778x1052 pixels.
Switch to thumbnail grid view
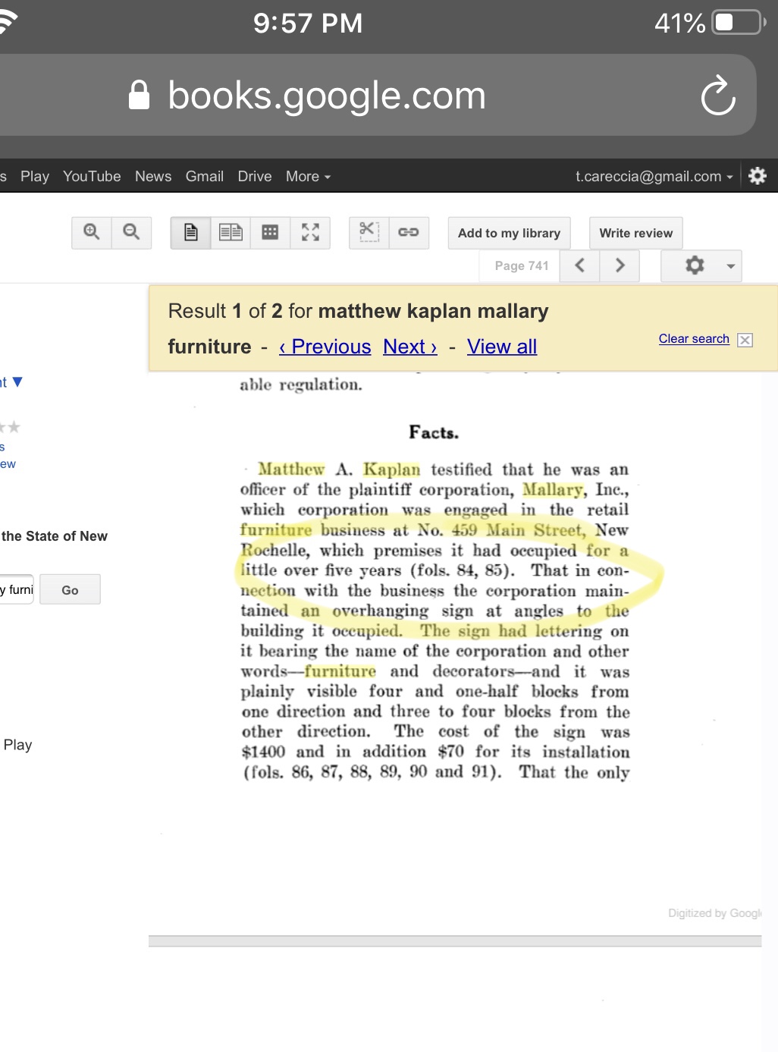coord(270,233)
